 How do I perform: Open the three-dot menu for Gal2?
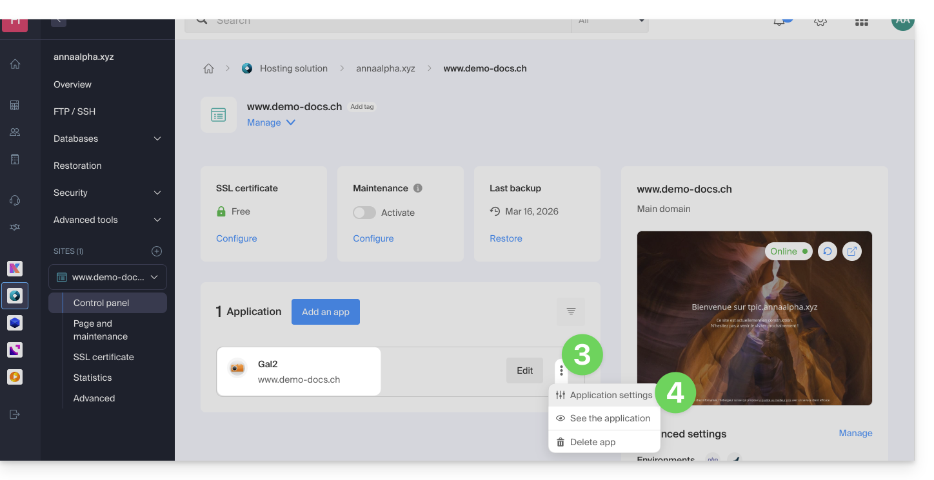tap(562, 370)
